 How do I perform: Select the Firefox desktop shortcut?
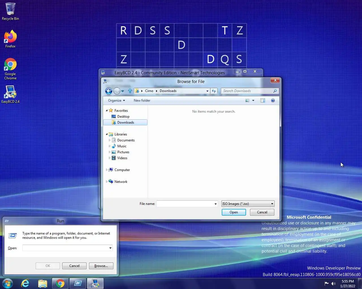coord(10,39)
